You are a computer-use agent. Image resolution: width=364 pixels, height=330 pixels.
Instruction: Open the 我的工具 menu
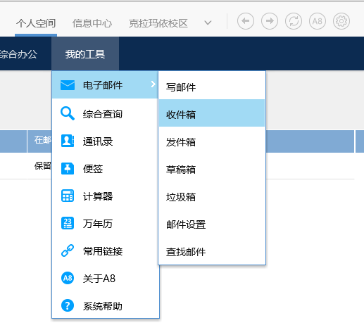tap(85, 54)
